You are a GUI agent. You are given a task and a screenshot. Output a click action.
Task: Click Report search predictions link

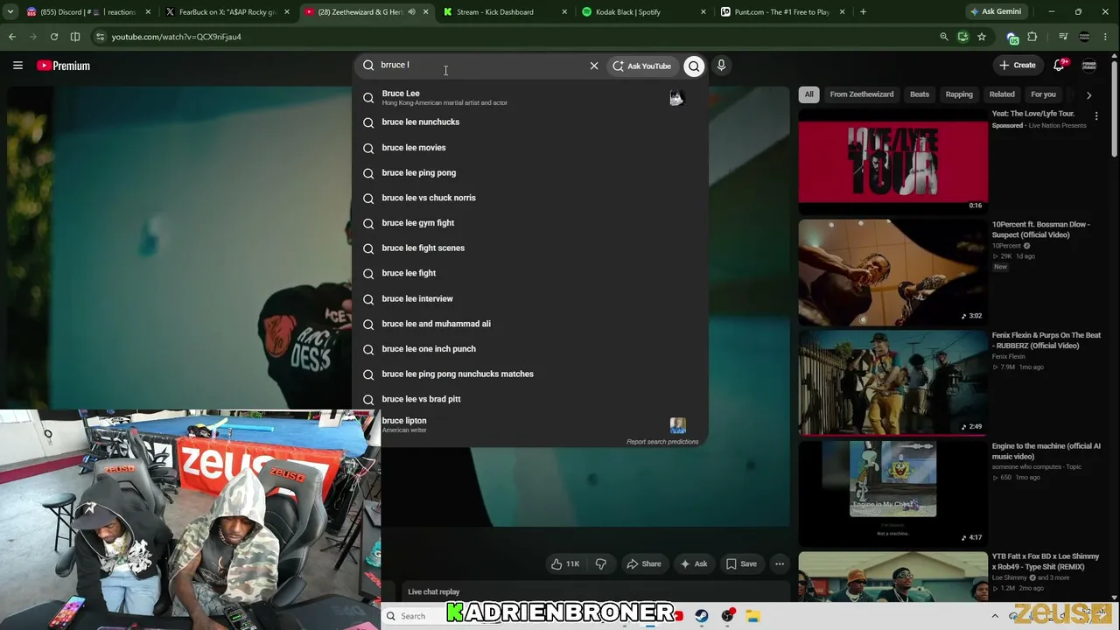tap(662, 442)
